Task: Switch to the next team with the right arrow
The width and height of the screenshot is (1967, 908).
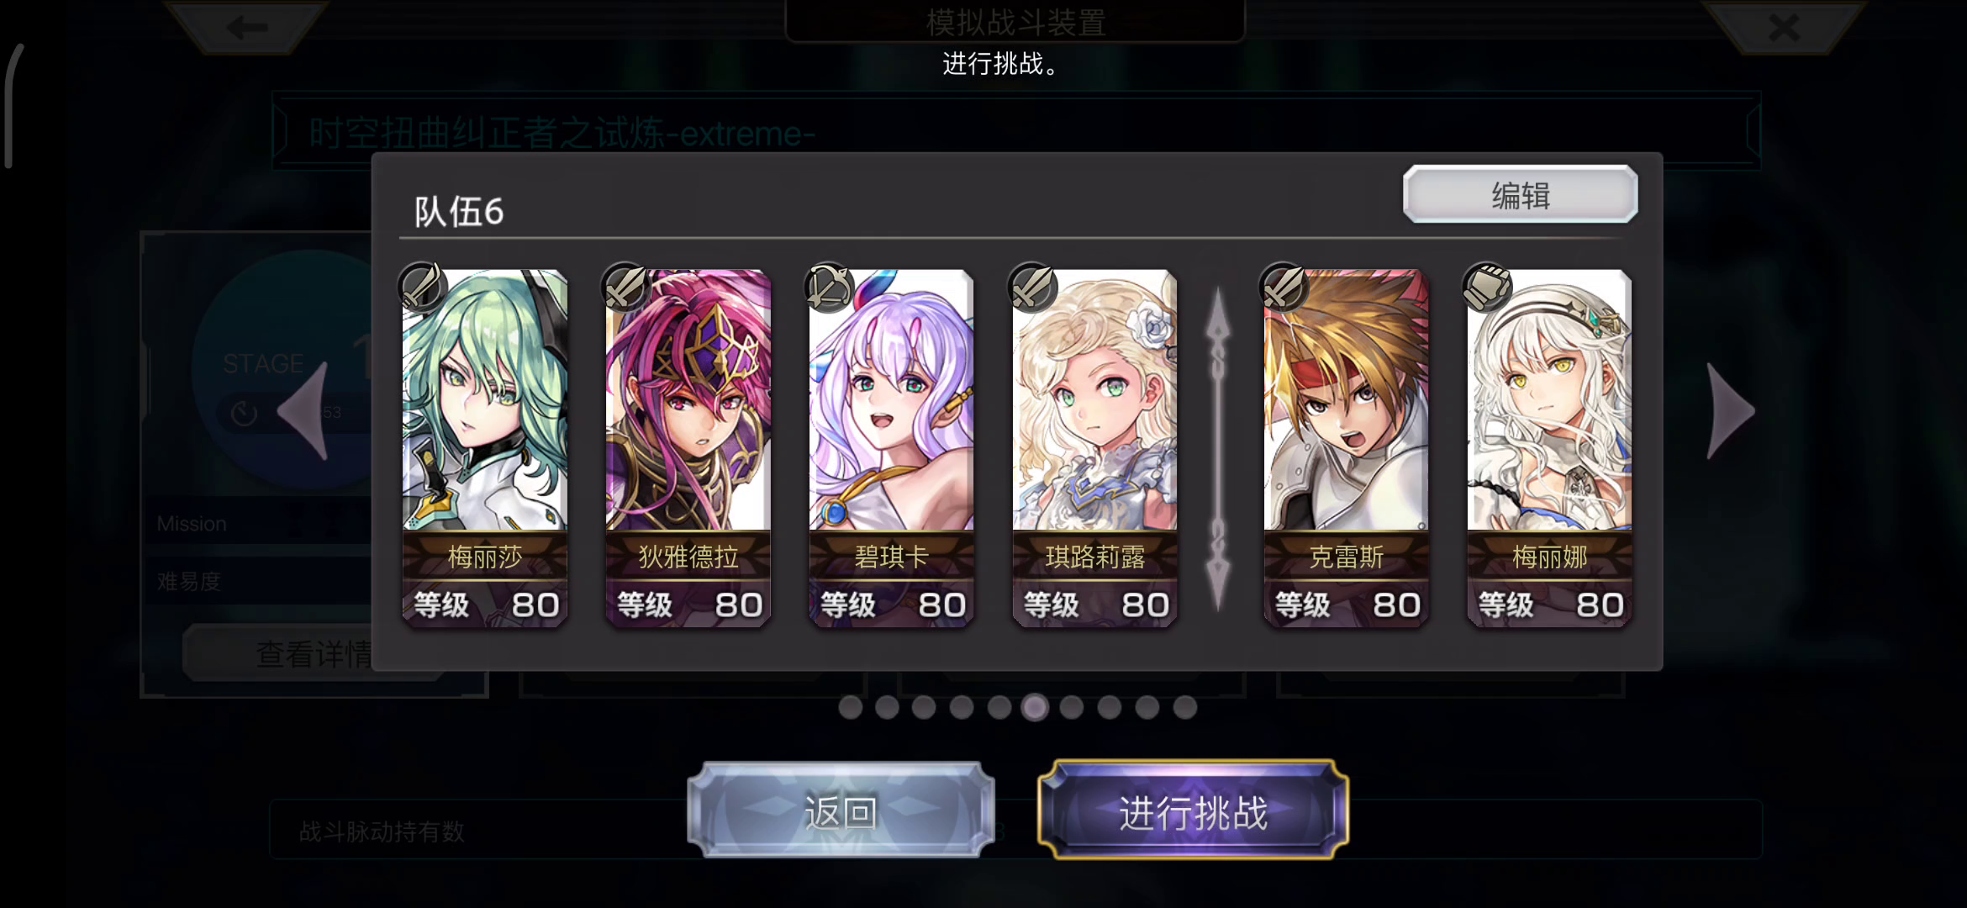Action: (1731, 411)
